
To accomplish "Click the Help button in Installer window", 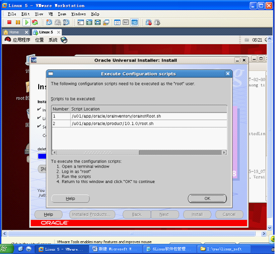I will [49, 214].
